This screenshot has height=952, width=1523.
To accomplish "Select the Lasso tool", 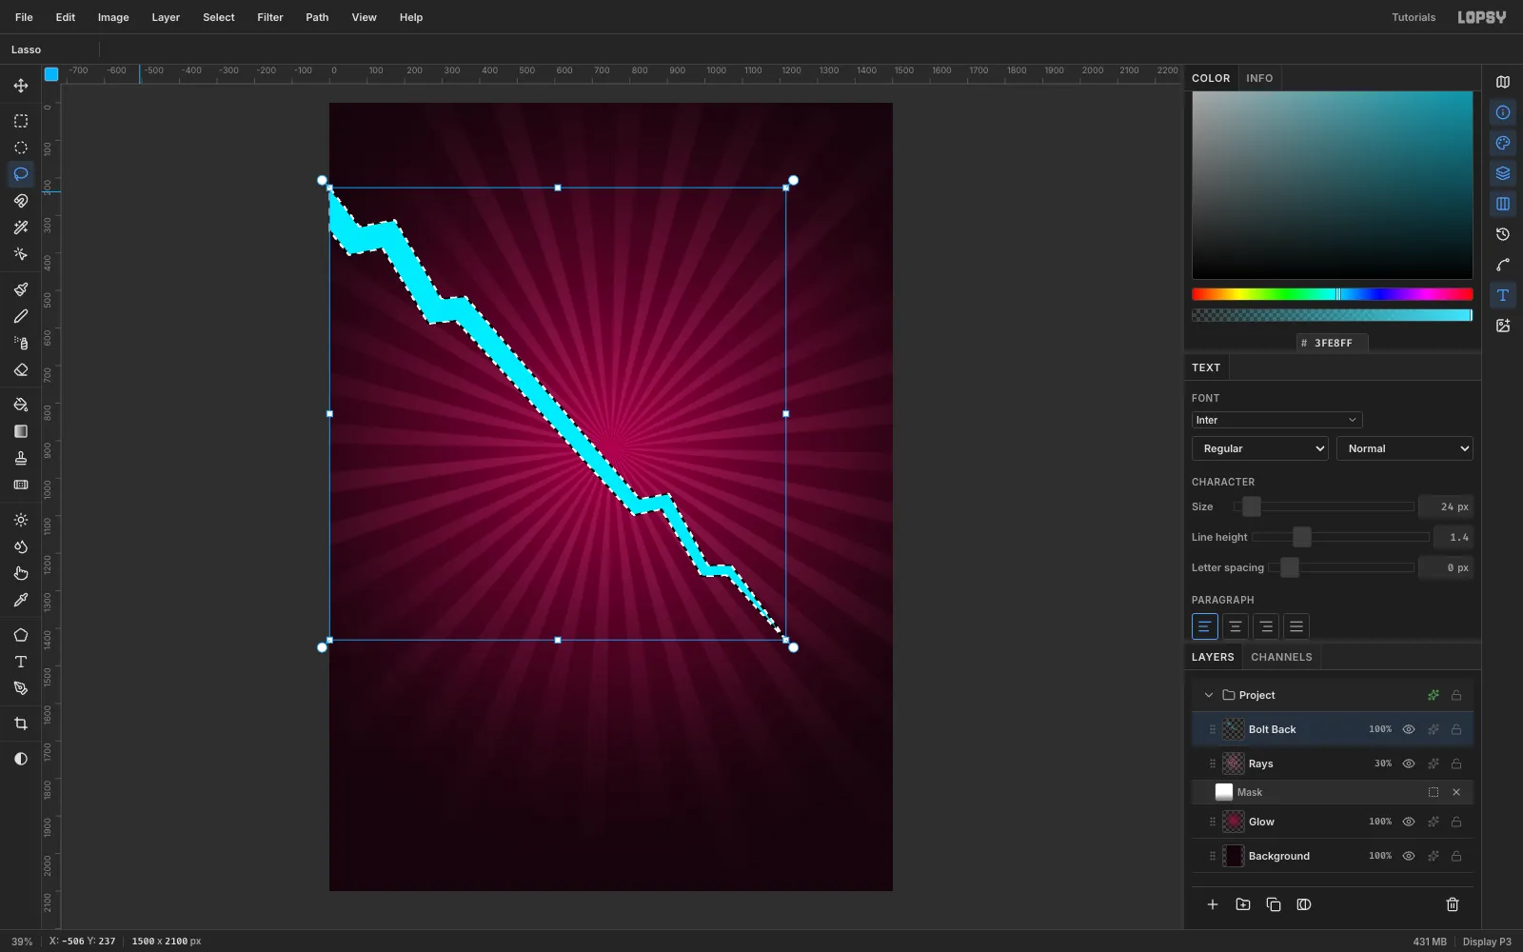I will click(x=21, y=174).
